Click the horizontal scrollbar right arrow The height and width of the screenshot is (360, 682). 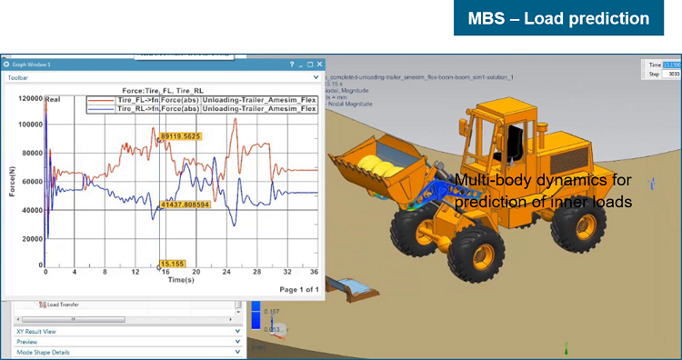coord(231,320)
